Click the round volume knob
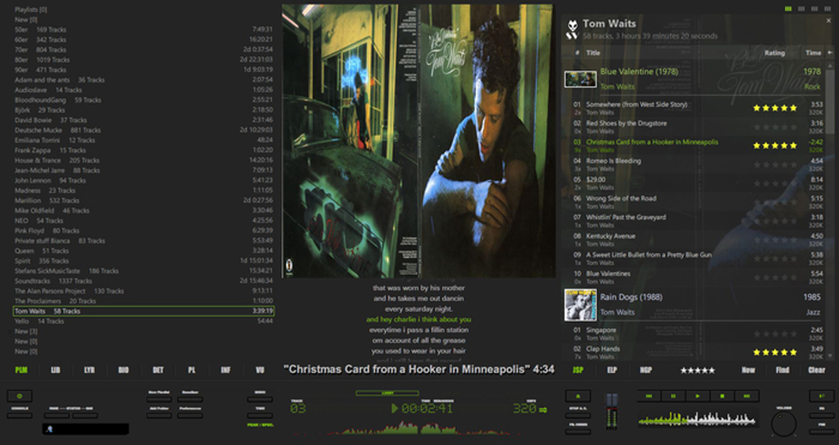 (784, 424)
